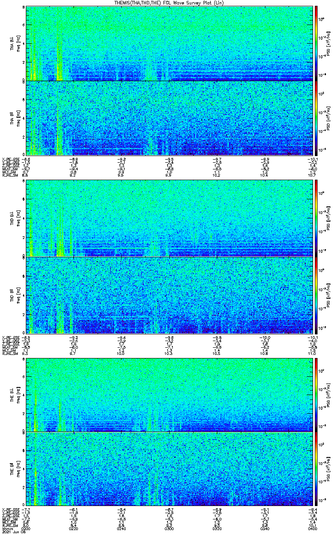Screen dimensions: 334x535
Task: Click the color bar beside THD B-parallel panel
Action: 316,295
